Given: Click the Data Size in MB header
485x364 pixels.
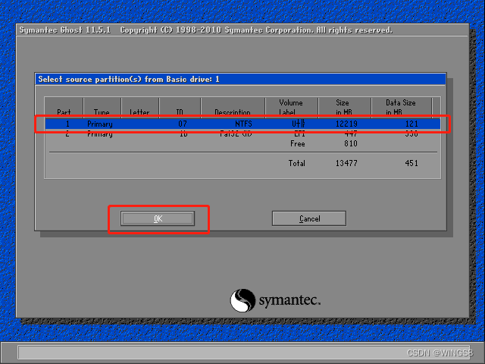Looking at the screenshot, I should point(401,108).
